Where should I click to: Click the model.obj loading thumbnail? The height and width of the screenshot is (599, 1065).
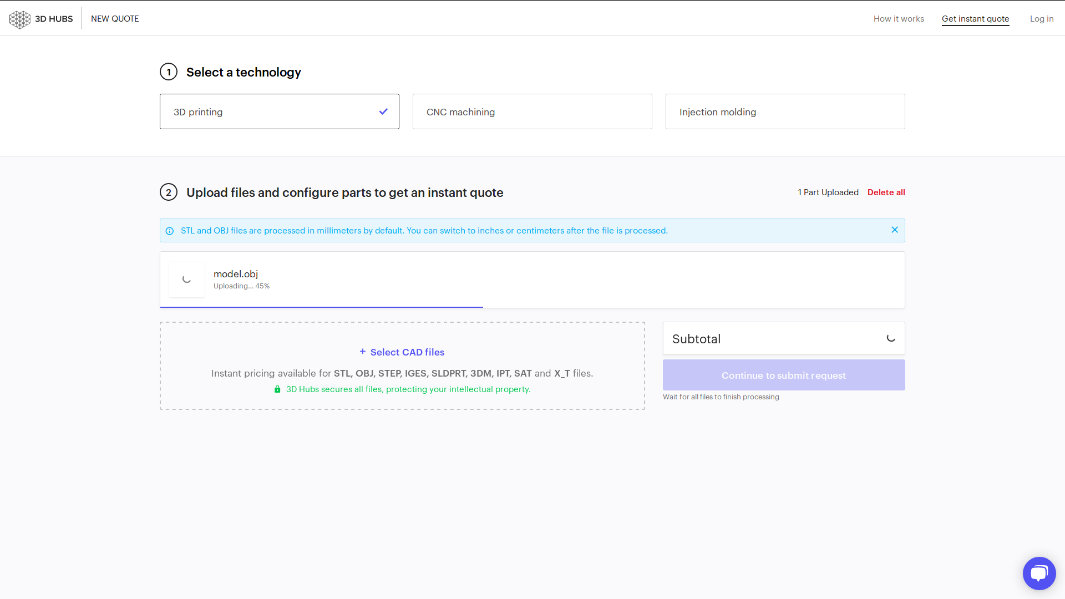point(187,280)
